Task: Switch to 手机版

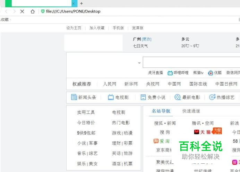Action: point(118,28)
